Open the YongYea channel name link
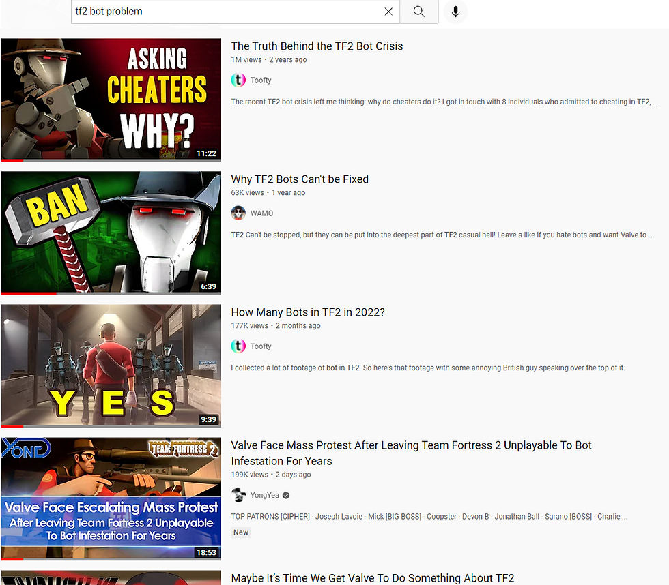Viewport: 669px width, 585px height. [265, 495]
